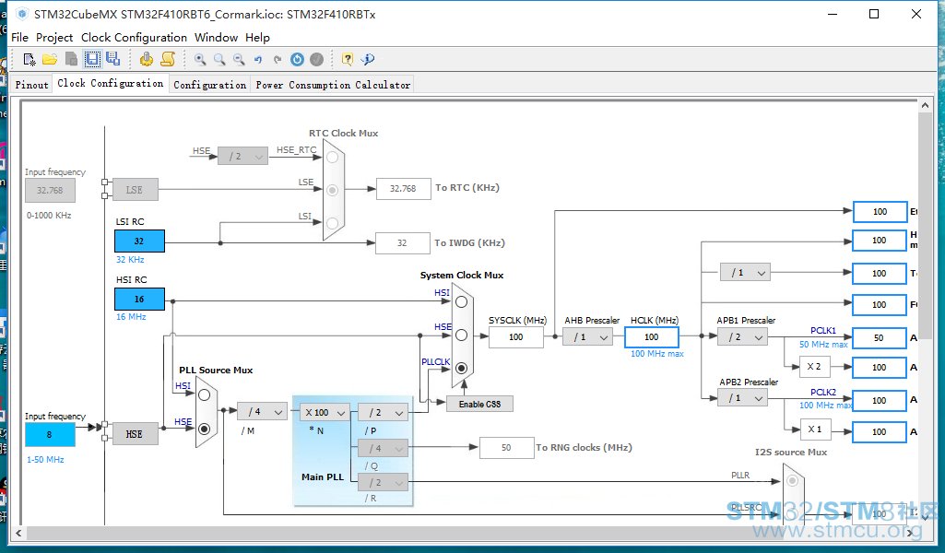Click the HSE oscillator block
The image size is (945, 553).
[135, 434]
